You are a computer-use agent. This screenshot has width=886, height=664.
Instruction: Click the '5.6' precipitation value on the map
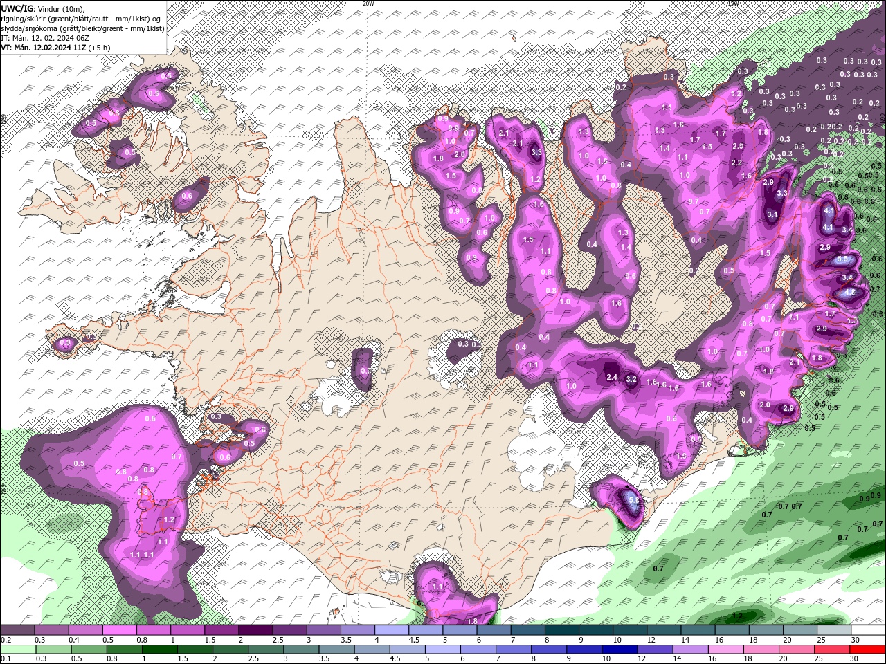[631, 276]
